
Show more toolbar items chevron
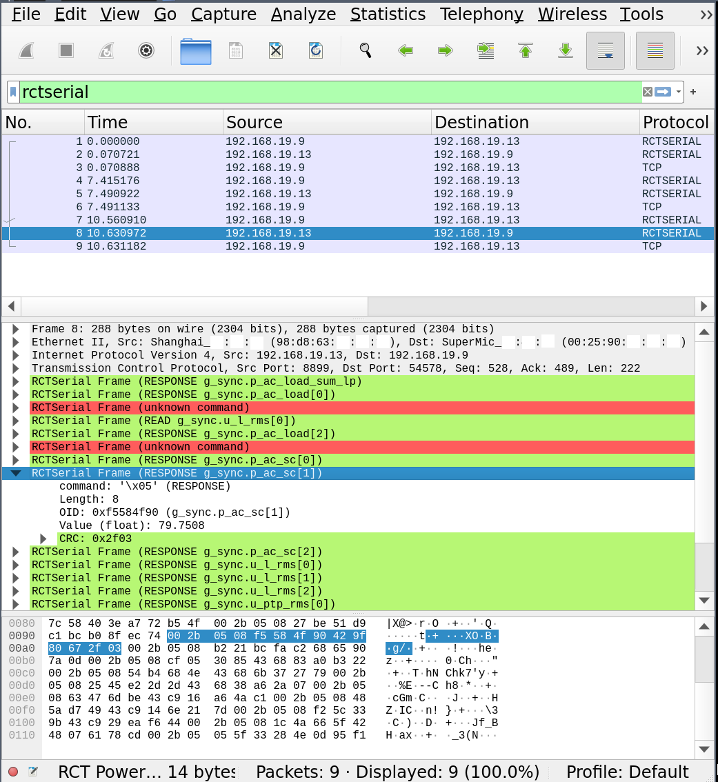click(x=703, y=50)
